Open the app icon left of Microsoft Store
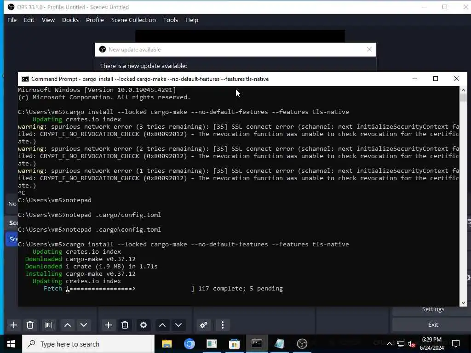471x353 pixels. 212,344
